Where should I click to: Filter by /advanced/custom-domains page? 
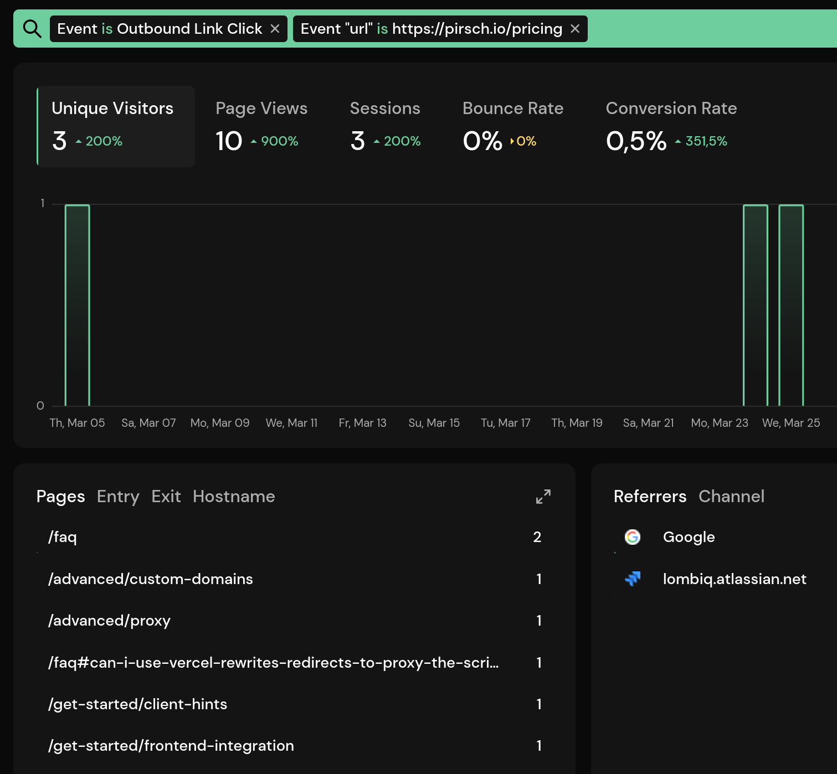[151, 579]
